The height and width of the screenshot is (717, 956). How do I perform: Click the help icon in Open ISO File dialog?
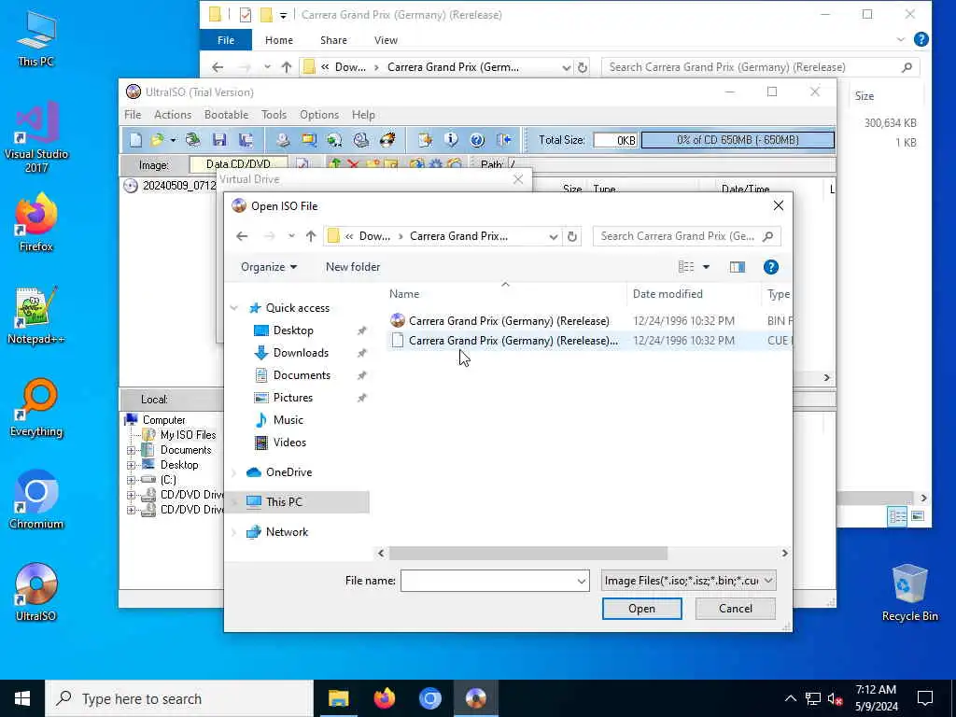point(770,267)
